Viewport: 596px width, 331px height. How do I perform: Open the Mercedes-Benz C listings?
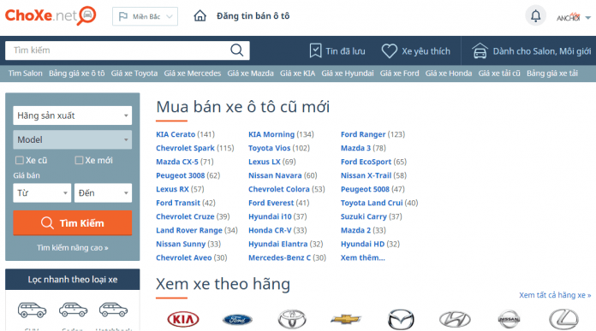click(x=279, y=257)
